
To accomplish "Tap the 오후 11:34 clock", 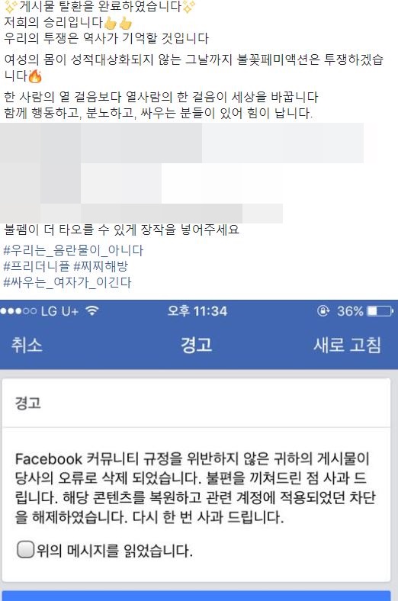I will [x=197, y=311].
